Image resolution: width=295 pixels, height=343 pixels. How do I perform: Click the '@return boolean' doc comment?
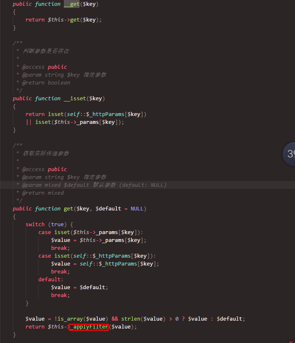pyautogui.click(x=46, y=83)
